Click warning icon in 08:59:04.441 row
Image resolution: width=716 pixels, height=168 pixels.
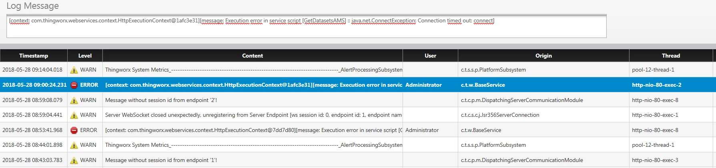coord(74,115)
